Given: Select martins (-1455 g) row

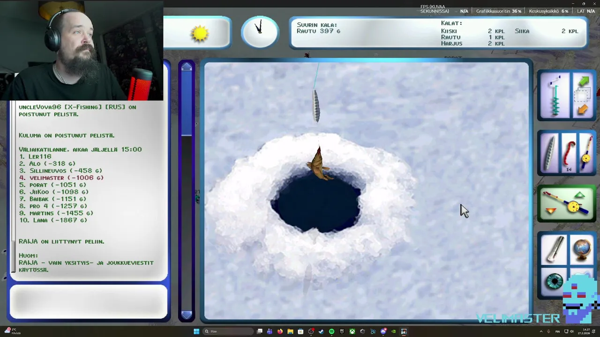Looking at the screenshot, I should point(56,212).
